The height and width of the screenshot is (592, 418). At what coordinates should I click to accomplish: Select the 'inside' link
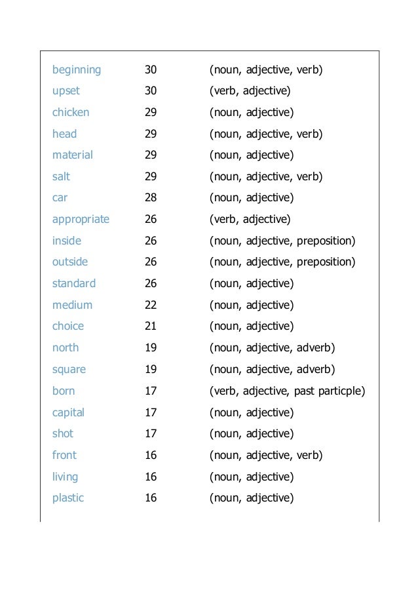coord(67,241)
